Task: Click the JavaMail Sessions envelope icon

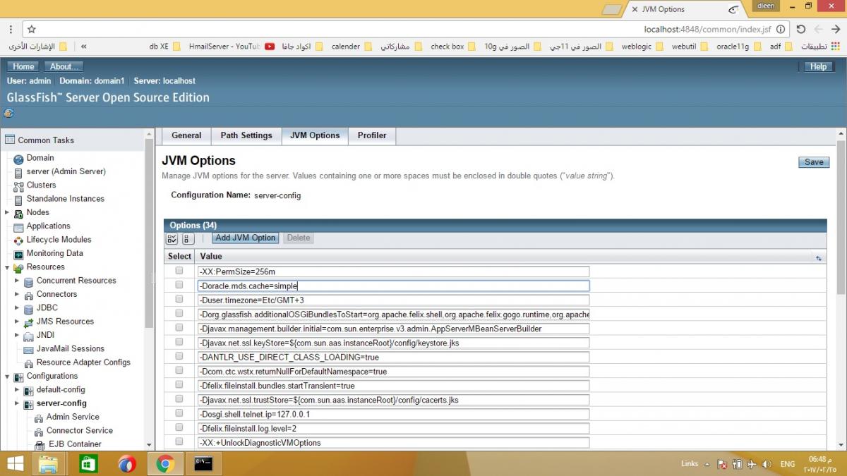Action: tap(28, 349)
